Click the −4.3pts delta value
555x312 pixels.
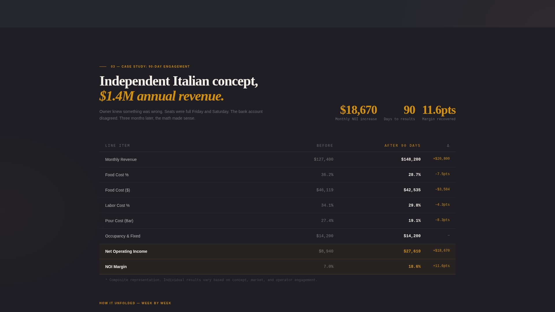(x=443, y=205)
